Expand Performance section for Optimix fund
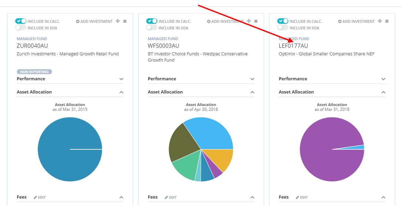402x211 pixels. (383, 79)
